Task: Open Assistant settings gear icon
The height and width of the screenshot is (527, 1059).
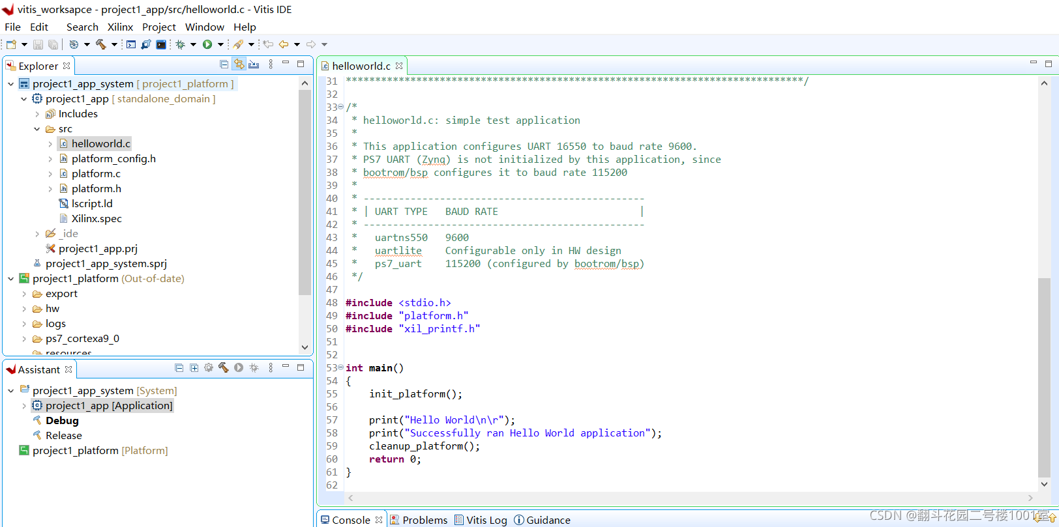Action: [x=209, y=368]
